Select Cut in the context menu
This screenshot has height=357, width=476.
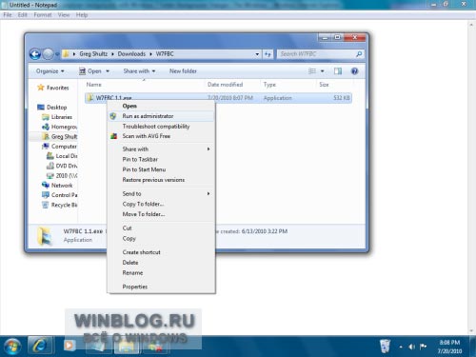pos(161,228)
